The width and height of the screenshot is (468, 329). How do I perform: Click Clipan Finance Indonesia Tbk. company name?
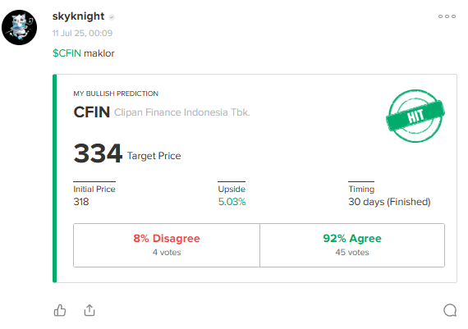pos(182,112)
